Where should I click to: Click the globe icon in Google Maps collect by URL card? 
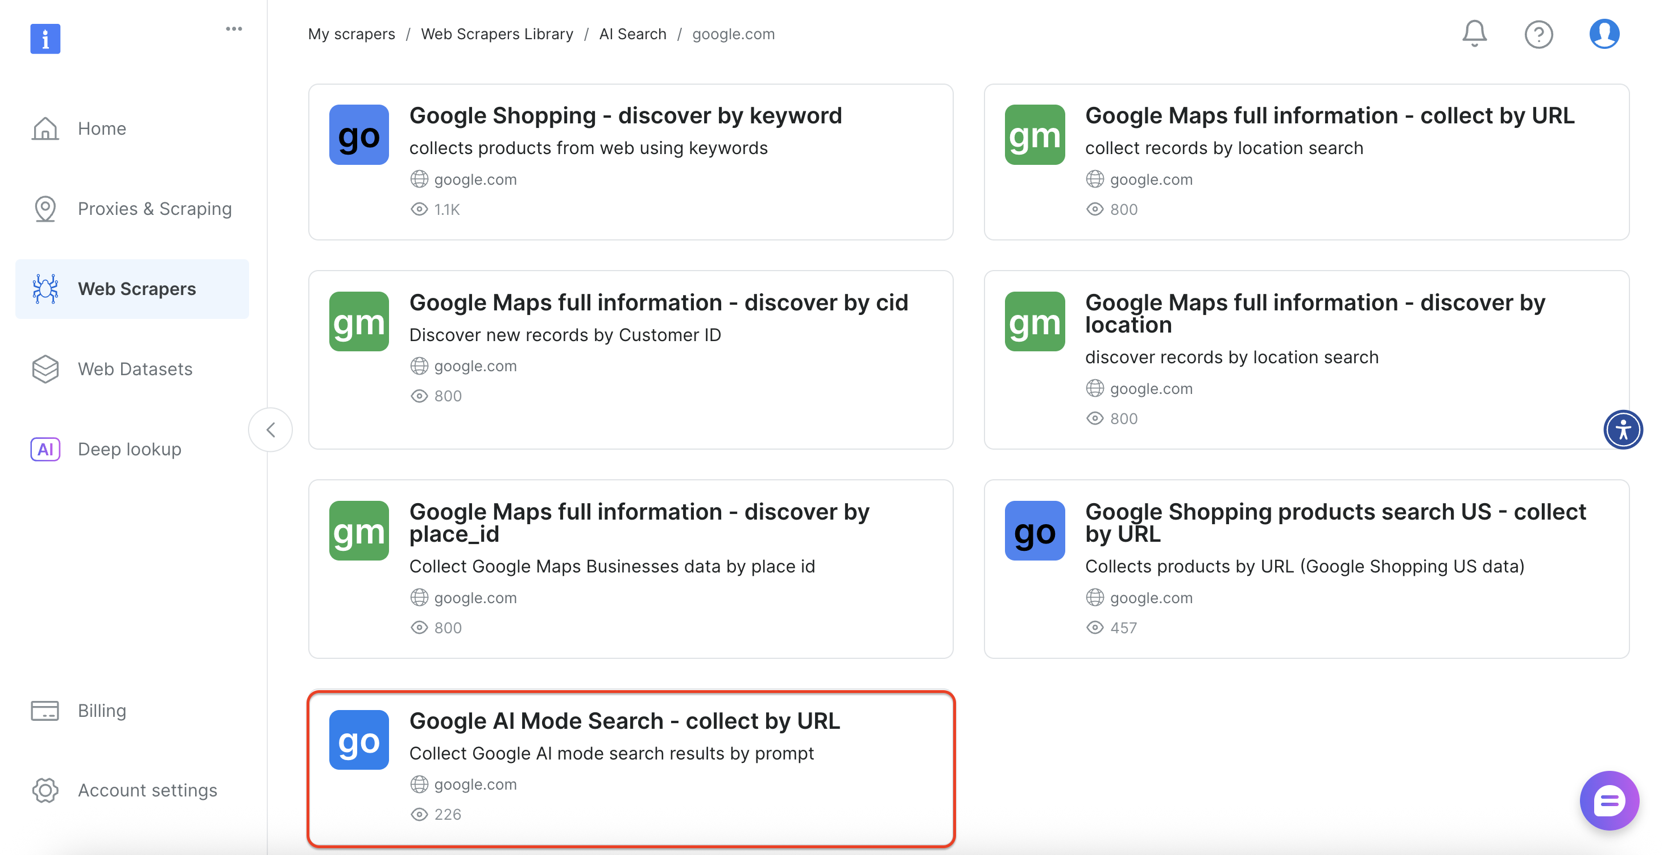[x=1095, y=180]
